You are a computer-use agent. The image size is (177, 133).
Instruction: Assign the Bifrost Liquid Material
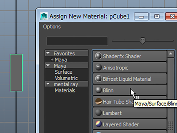point(130,79)
